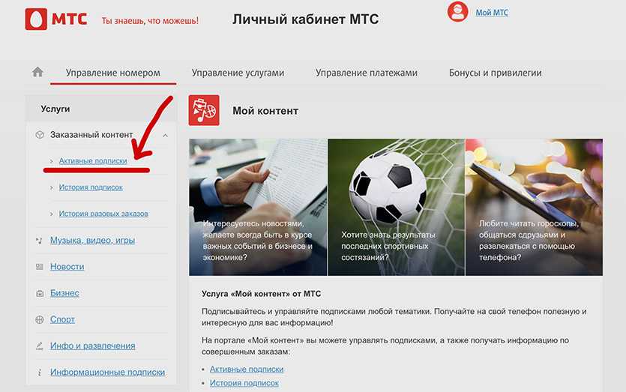Viewport: 626px width, 392px height.
Task: Click the soccer ball sports banner
Action: click(396, 207)
